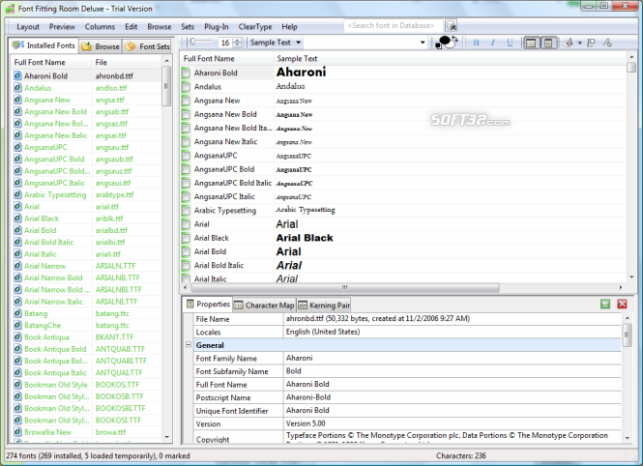Click font icon beside AngsanaUPC in left list
The height and width of the screenshot is (466, 643).
point(17,147)
